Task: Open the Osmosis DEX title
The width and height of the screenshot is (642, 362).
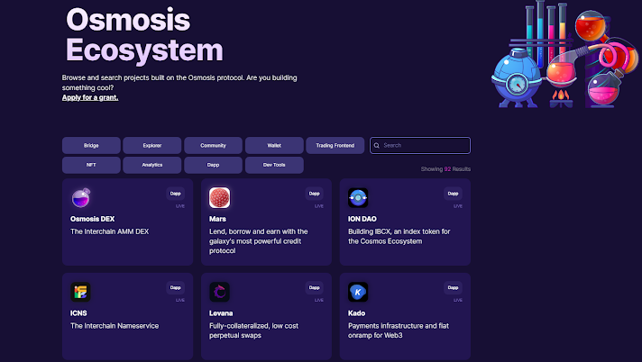Action: point(93,219)
